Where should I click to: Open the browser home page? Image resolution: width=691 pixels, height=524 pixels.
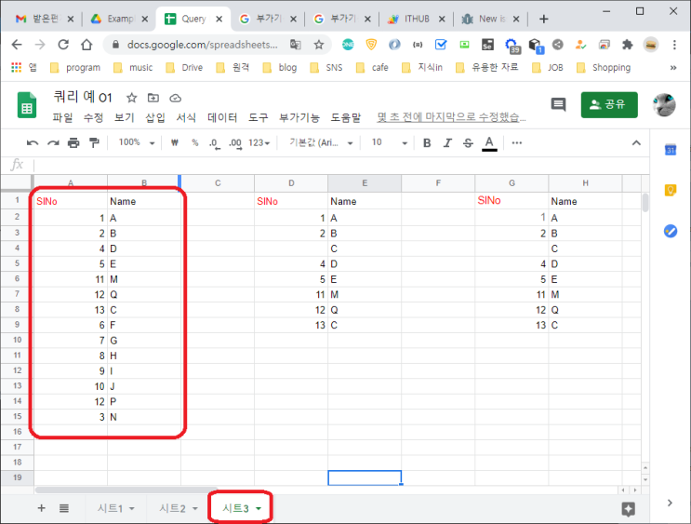pyautogui.click(x=86, y=45)
